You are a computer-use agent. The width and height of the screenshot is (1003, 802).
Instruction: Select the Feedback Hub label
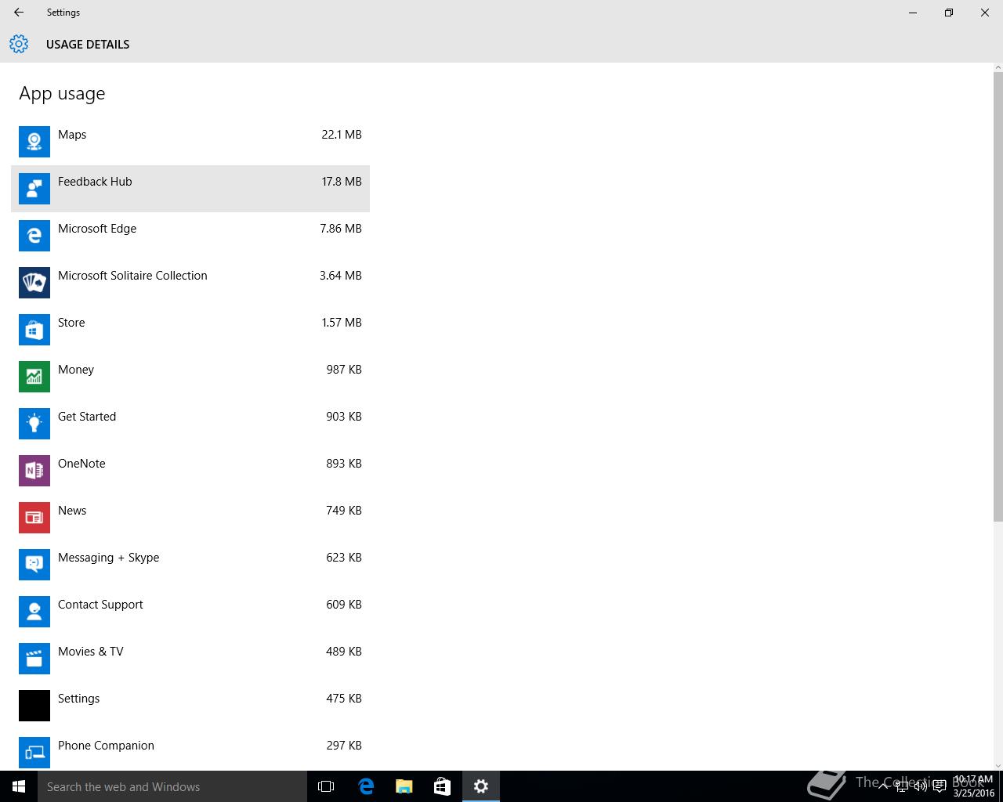pyautogui.click(x=95, y=182)
